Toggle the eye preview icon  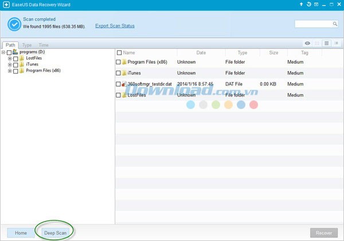click(x=308, y=43)
